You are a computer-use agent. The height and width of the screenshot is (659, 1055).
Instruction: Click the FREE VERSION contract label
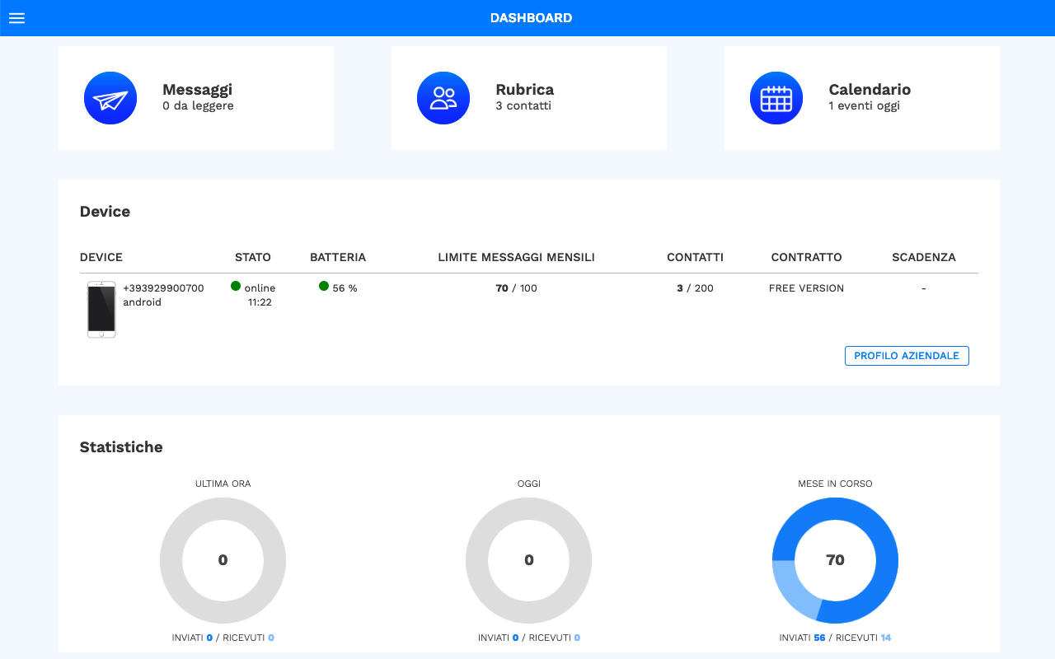click(x=806, y=287)
